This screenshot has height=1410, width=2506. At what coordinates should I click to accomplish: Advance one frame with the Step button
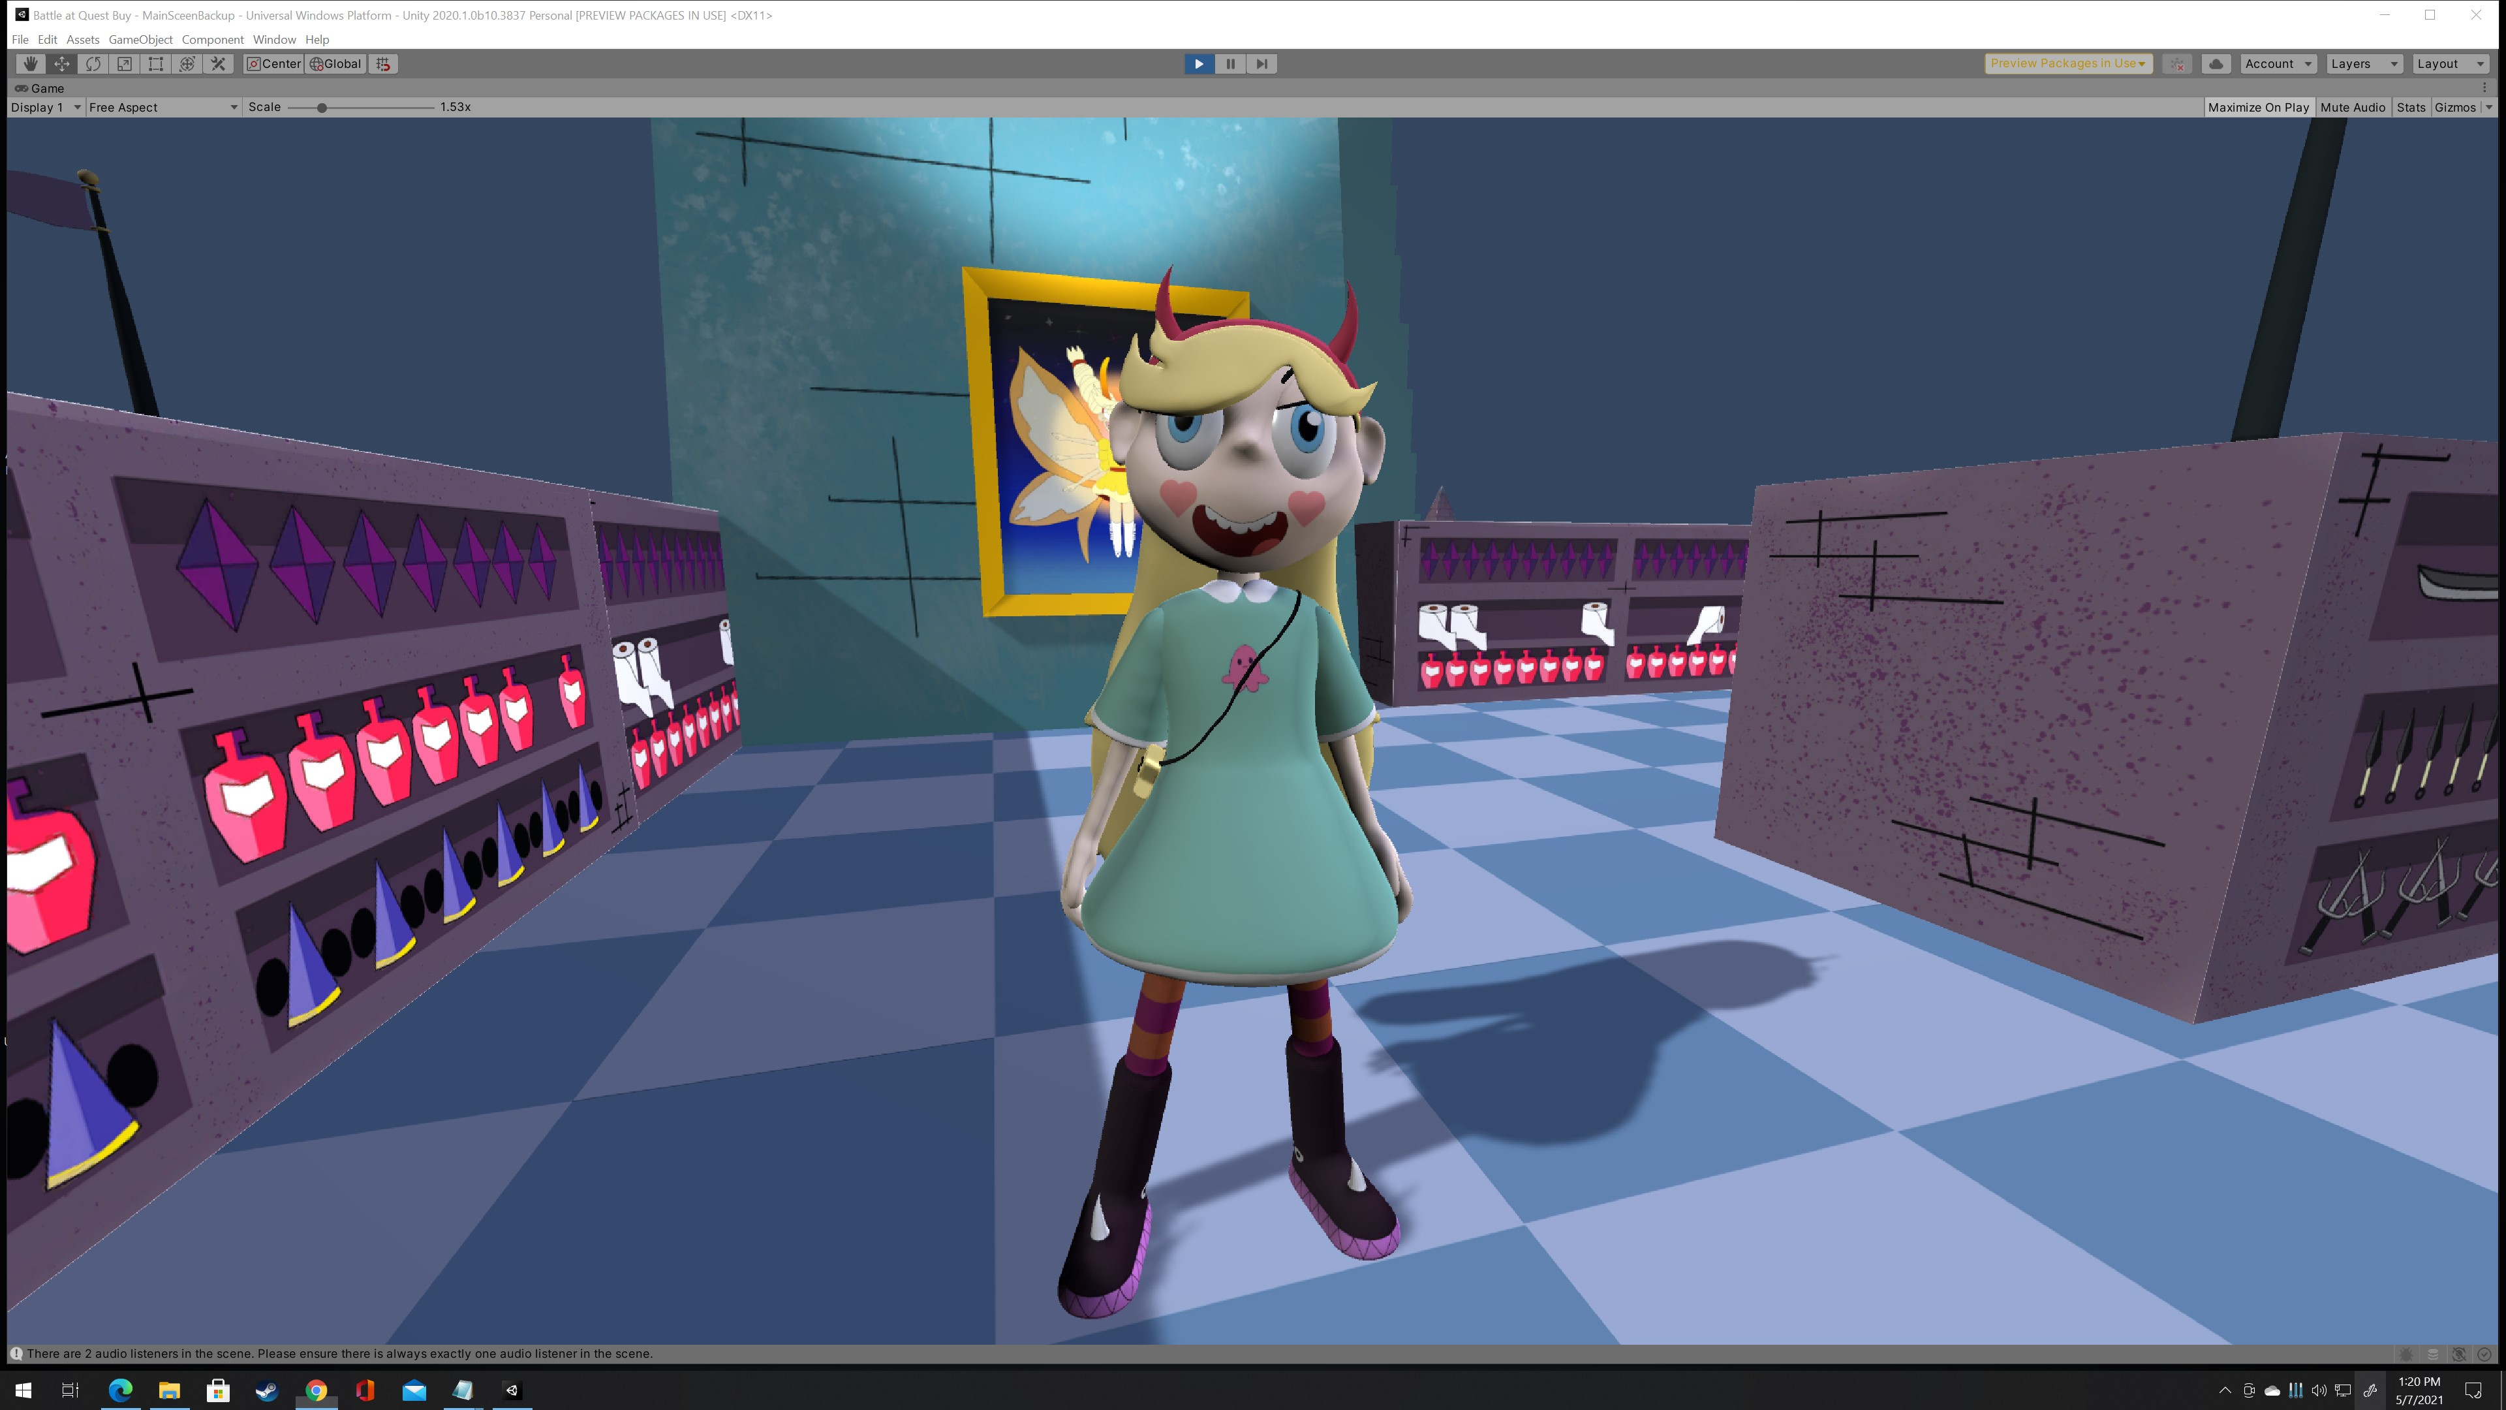(1261, 63)
